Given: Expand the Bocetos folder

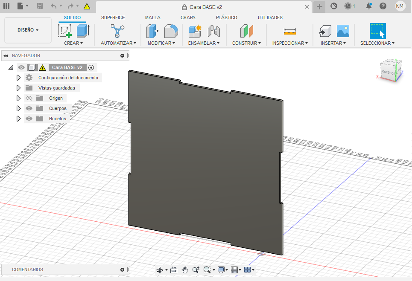Looking at the screenshot, I should (18, 119).
